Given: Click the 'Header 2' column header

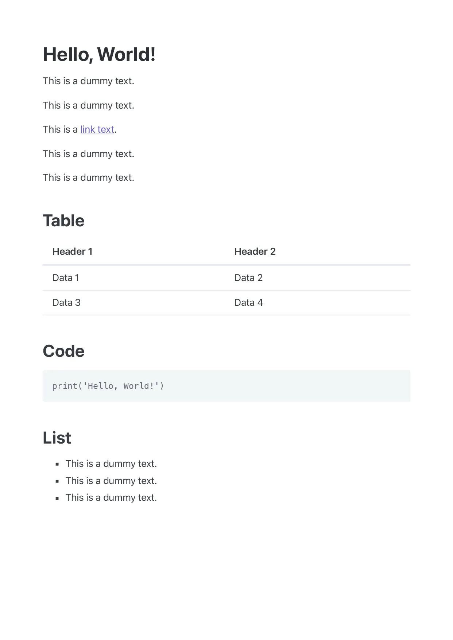Looking at the screenshot, I should pyautogui.click(x=255, y=251).
